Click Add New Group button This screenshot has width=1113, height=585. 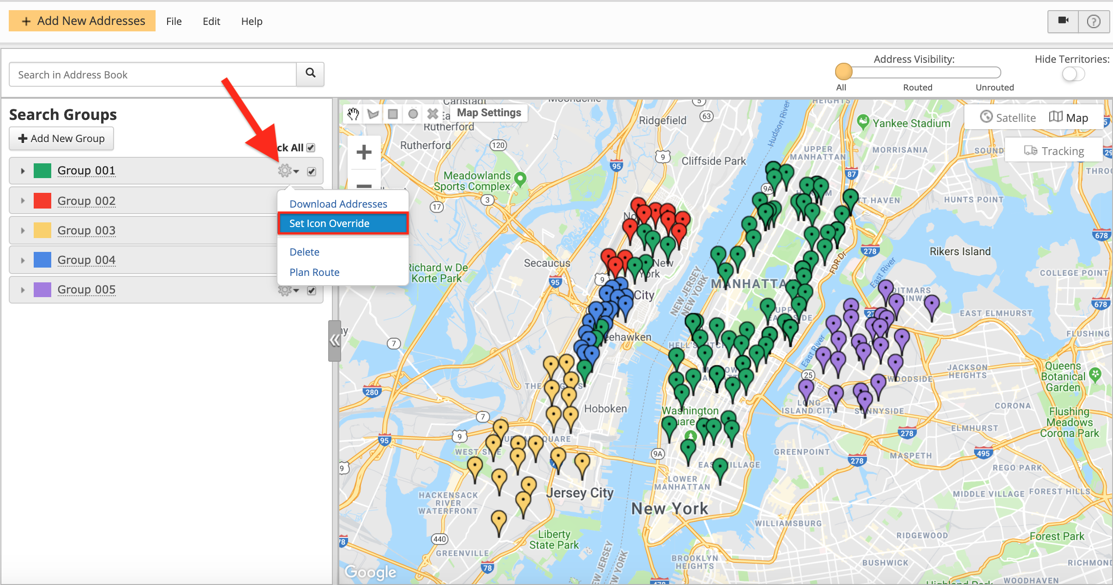[x=61, y=138]
